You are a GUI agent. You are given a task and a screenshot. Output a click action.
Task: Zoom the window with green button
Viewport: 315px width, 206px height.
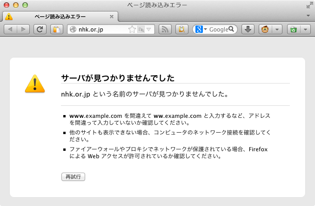25,5
